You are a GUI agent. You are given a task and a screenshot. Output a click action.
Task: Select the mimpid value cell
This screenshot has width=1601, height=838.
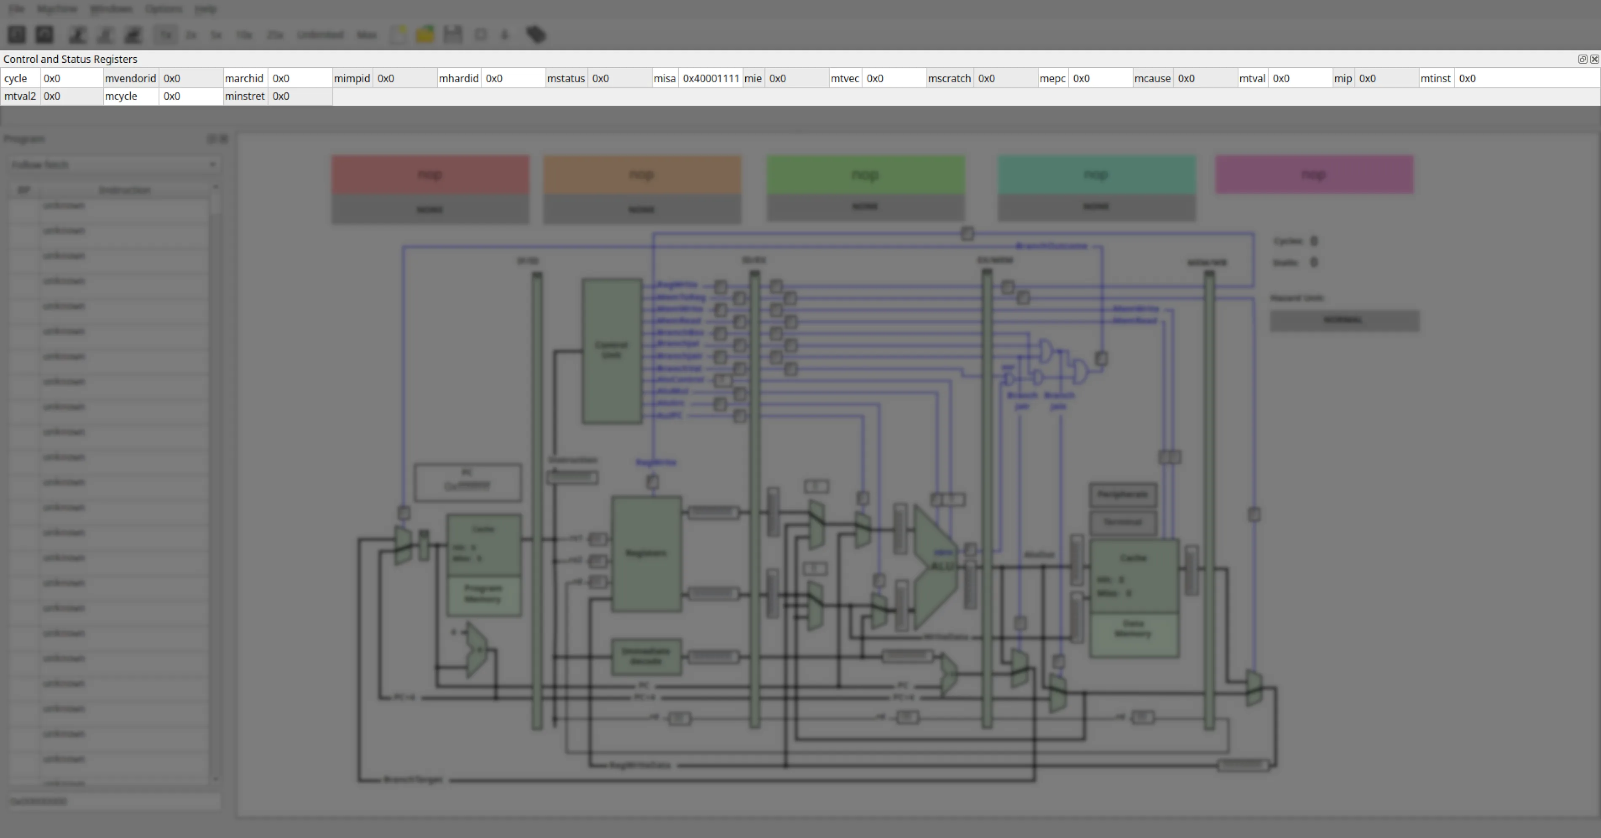click(x=405, y=78)
